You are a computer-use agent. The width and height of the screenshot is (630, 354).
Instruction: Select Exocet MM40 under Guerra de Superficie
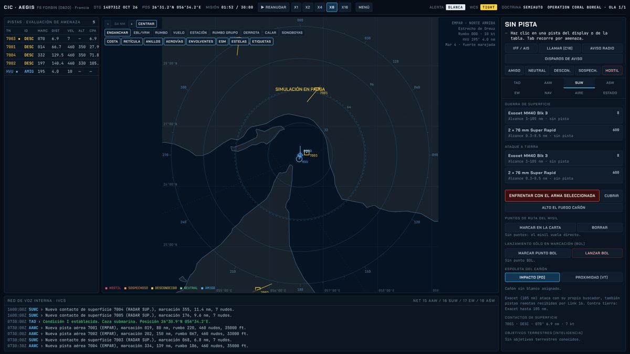[564, 116]
